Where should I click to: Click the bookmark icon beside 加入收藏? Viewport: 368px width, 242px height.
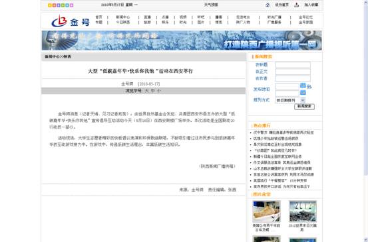tap(297, 5)
